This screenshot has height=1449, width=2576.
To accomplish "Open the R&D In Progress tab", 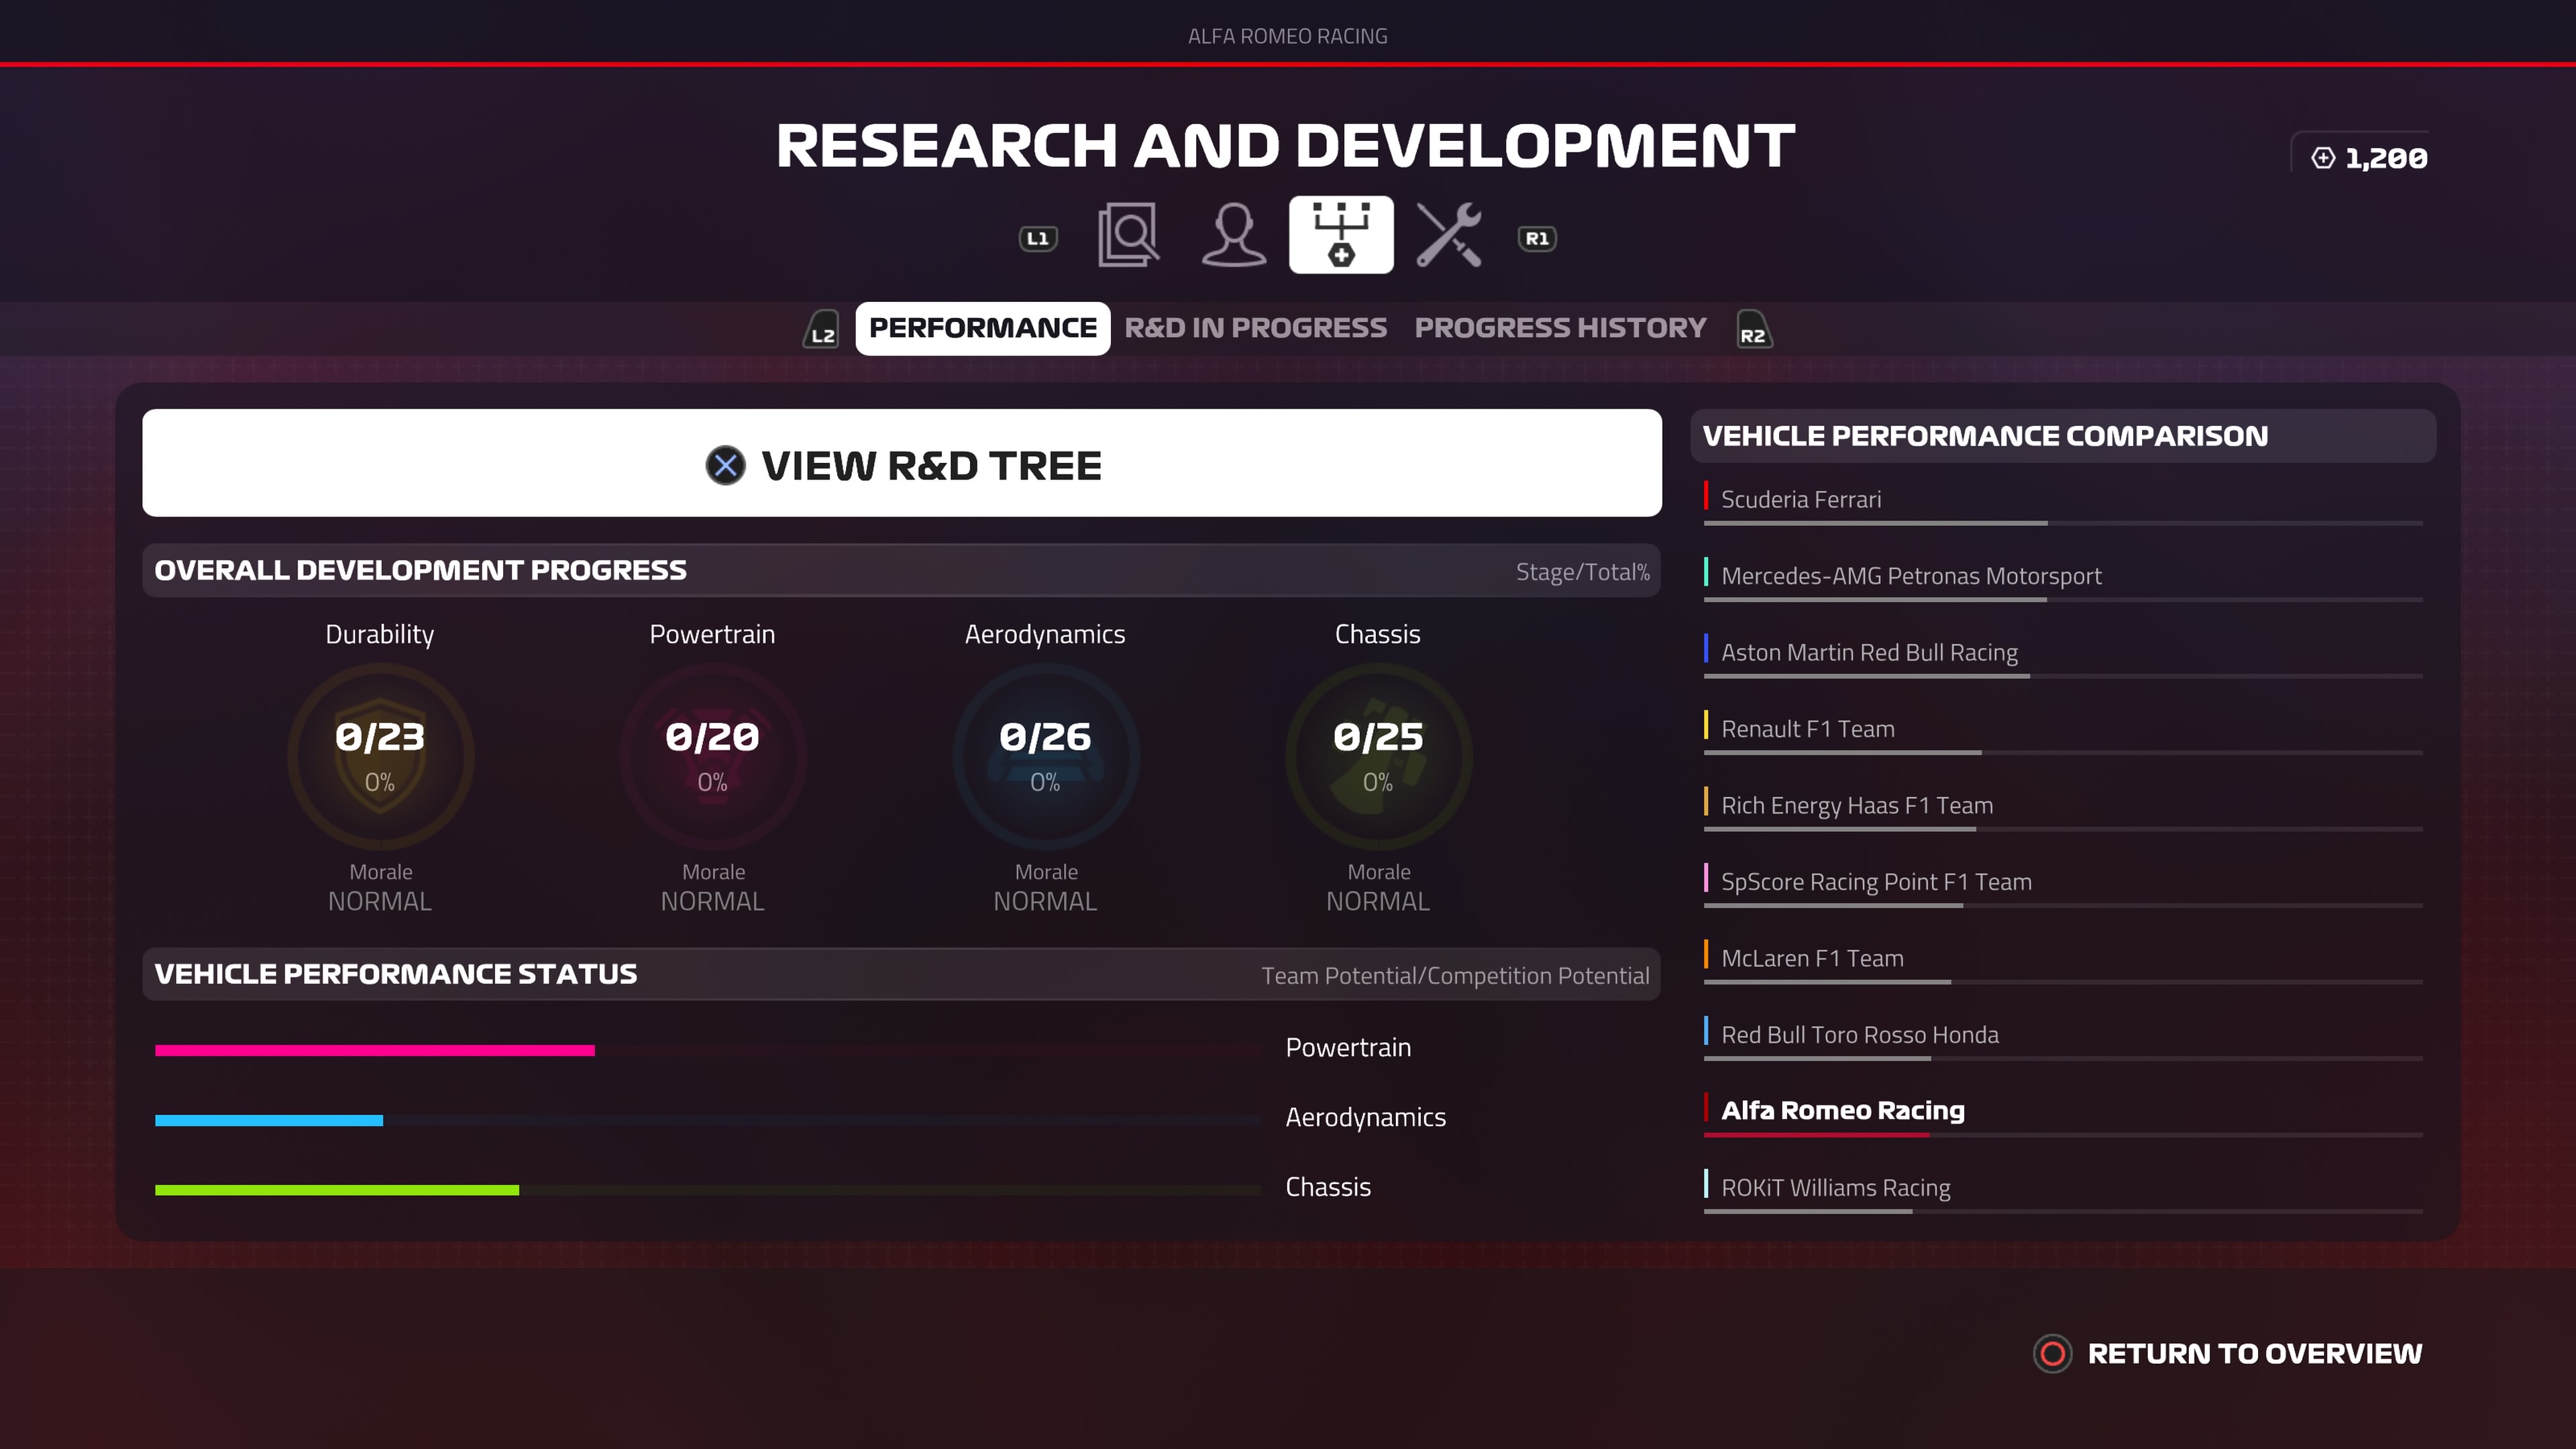I will tap(1255, 328).
